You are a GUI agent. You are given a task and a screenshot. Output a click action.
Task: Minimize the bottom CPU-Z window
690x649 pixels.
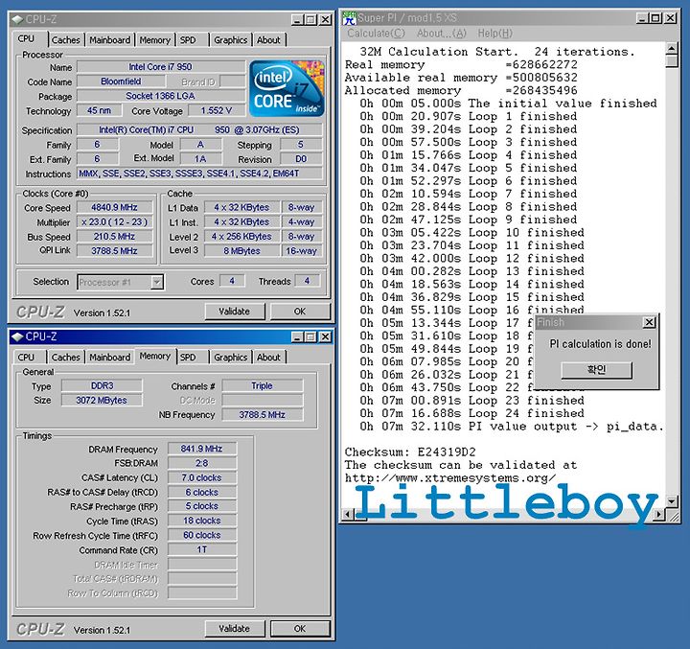click(297, 336)
